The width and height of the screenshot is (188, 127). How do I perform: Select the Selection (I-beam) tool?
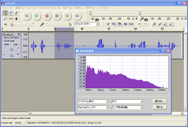coord(5,13)
